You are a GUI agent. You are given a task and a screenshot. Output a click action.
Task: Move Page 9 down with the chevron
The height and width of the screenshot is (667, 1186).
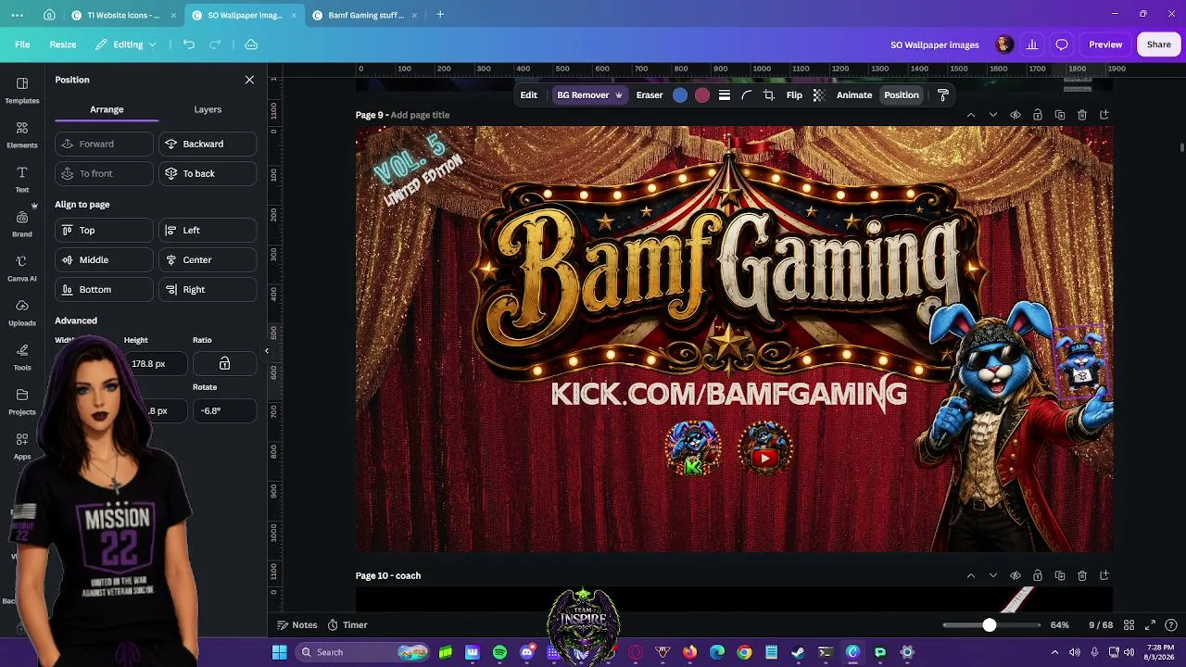pos(993,115)
